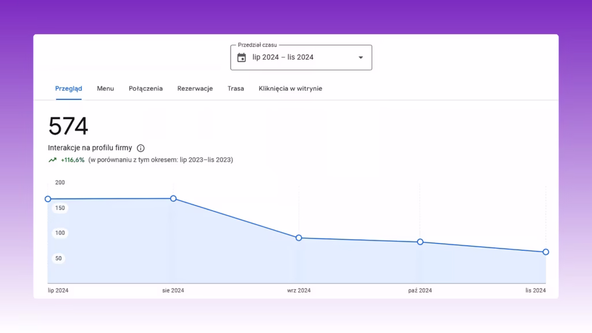
Task: Open the lip 2024 – lis 2024 date selector
Action: pos(301,57)
